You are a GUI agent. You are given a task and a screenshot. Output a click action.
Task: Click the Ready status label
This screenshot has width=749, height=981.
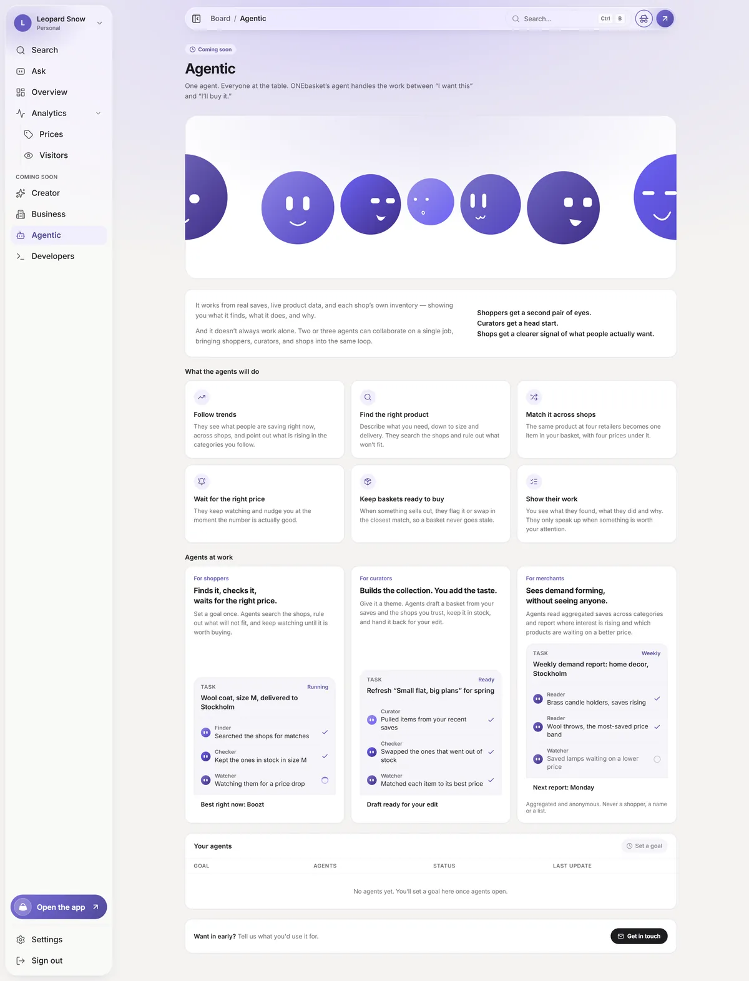click(486, 680)
